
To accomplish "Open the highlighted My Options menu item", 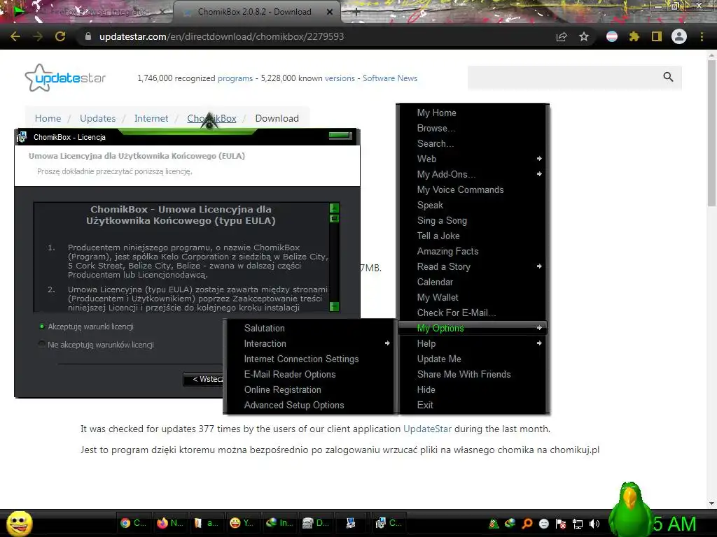I will coord(473,328).
